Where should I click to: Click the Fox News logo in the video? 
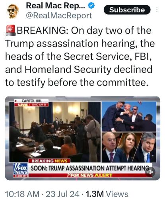20,170
